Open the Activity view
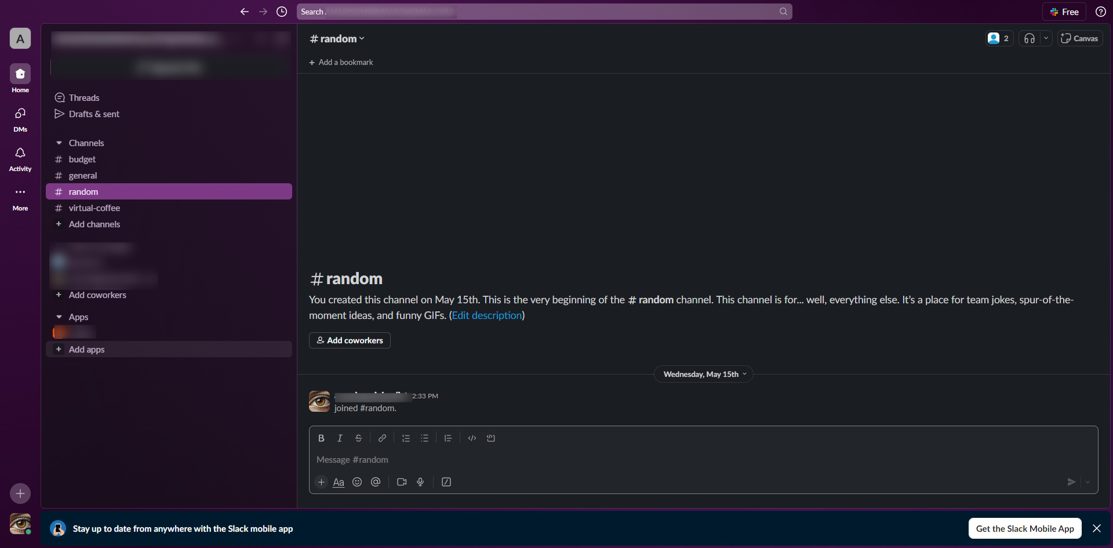 [20, 159]
